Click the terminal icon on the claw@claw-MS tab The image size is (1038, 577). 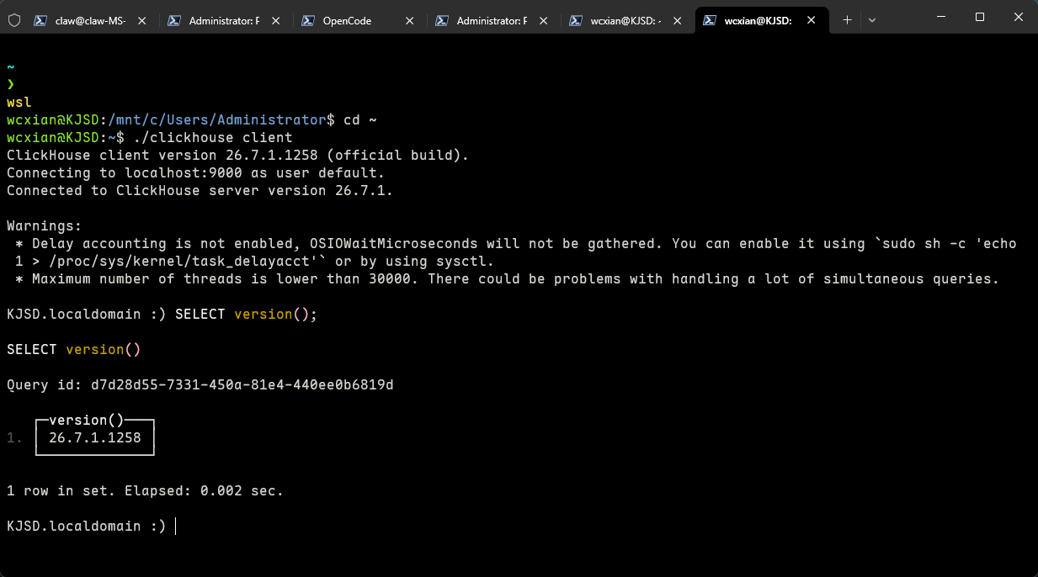(40, 20)
